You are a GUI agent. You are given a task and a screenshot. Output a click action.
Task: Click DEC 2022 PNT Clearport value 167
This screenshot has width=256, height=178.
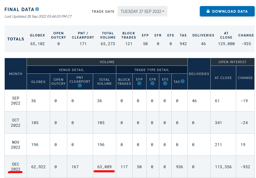(x=75, y=167)
